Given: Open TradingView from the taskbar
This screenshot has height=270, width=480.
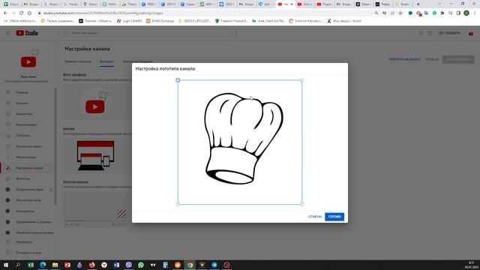Looking at the screenshot, I should [x=153, y=265].
